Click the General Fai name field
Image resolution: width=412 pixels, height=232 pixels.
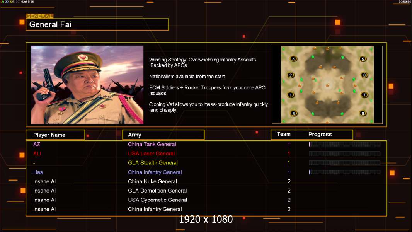[x=97, y=24]
